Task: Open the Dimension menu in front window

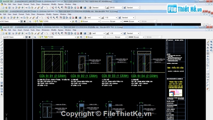Action: [46, 30]
